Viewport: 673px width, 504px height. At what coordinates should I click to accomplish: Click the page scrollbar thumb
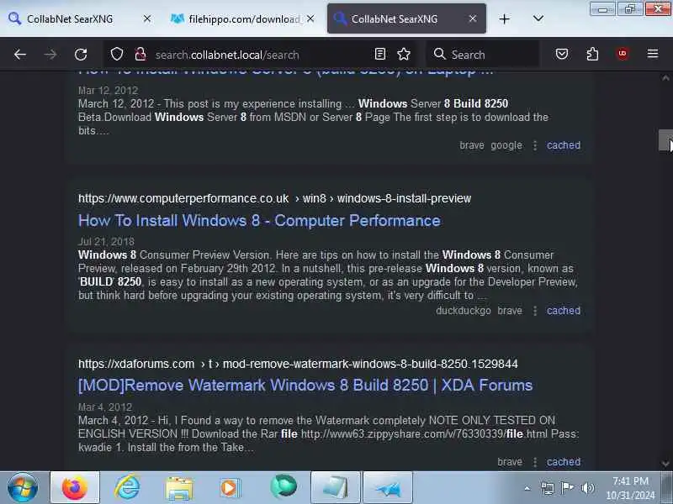coord(665,140)
